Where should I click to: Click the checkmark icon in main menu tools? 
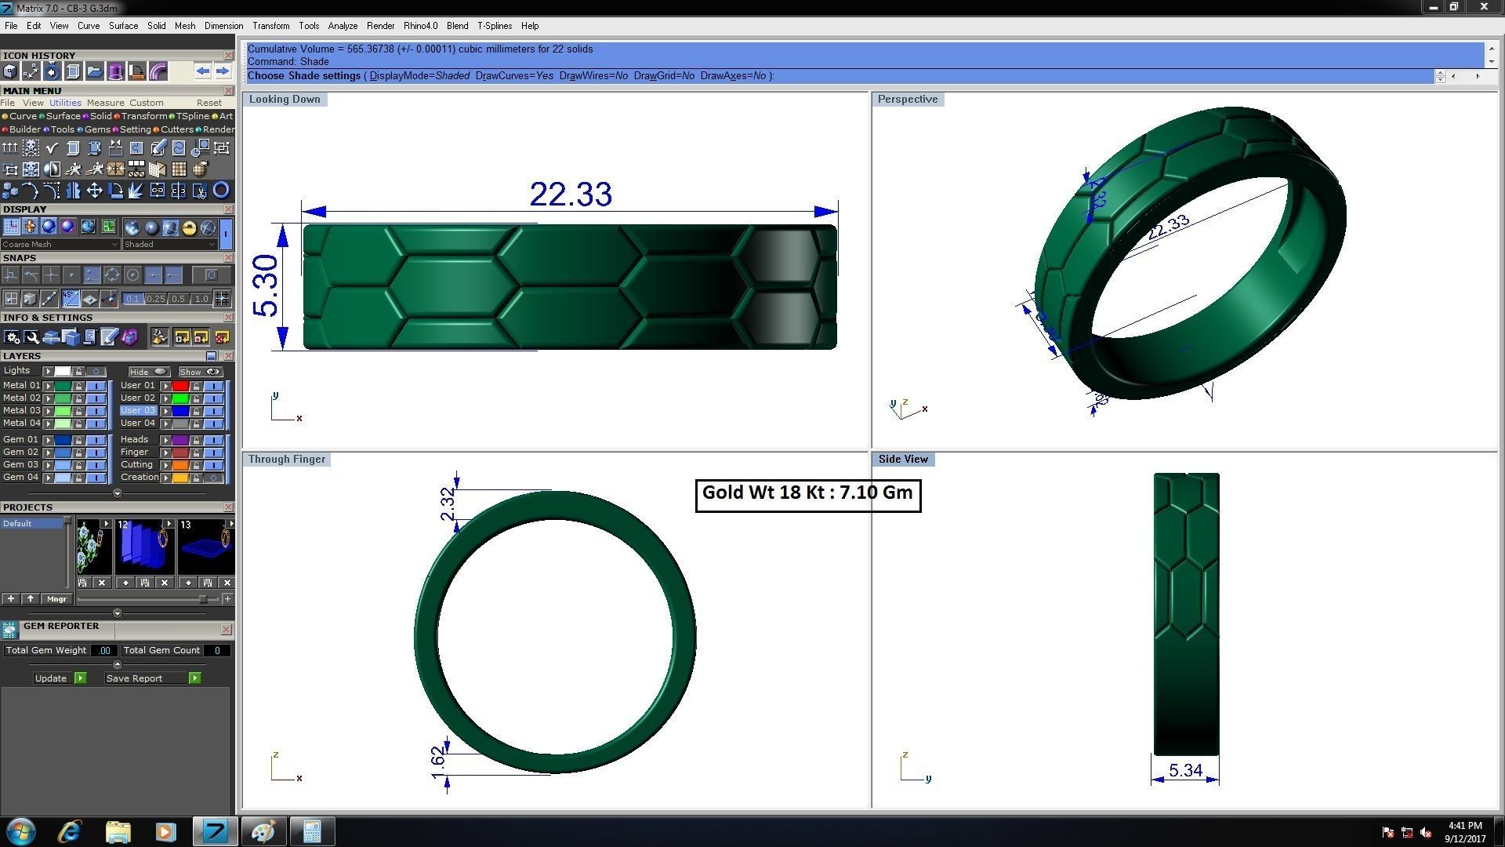coord(52,147)
